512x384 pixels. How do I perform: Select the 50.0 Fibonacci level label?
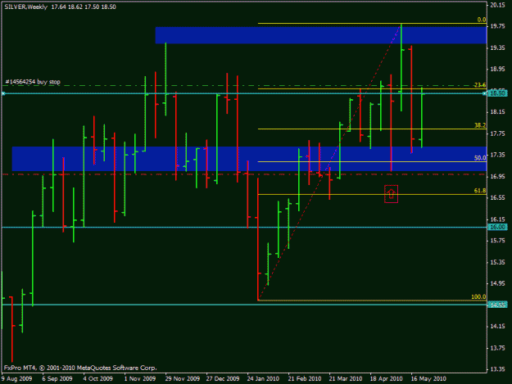pyautogui.click(x=480, y=158)
